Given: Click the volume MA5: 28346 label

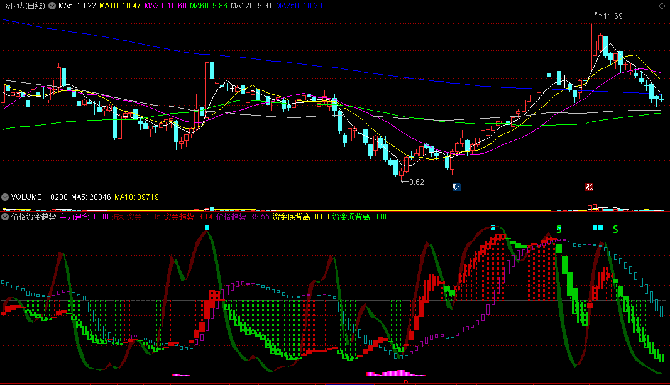Looking at the screenshot, I should [91, 197].
